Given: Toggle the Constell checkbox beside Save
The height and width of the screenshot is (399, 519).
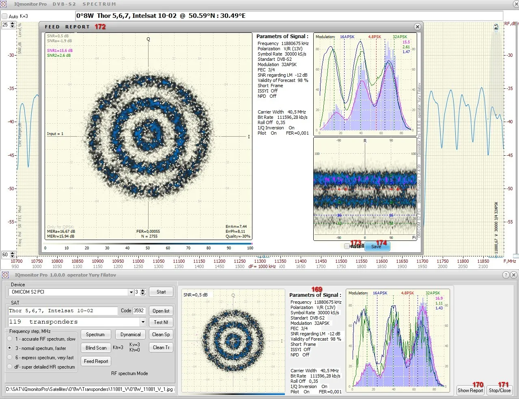Looking at the screenshot, I should [347, 246].
